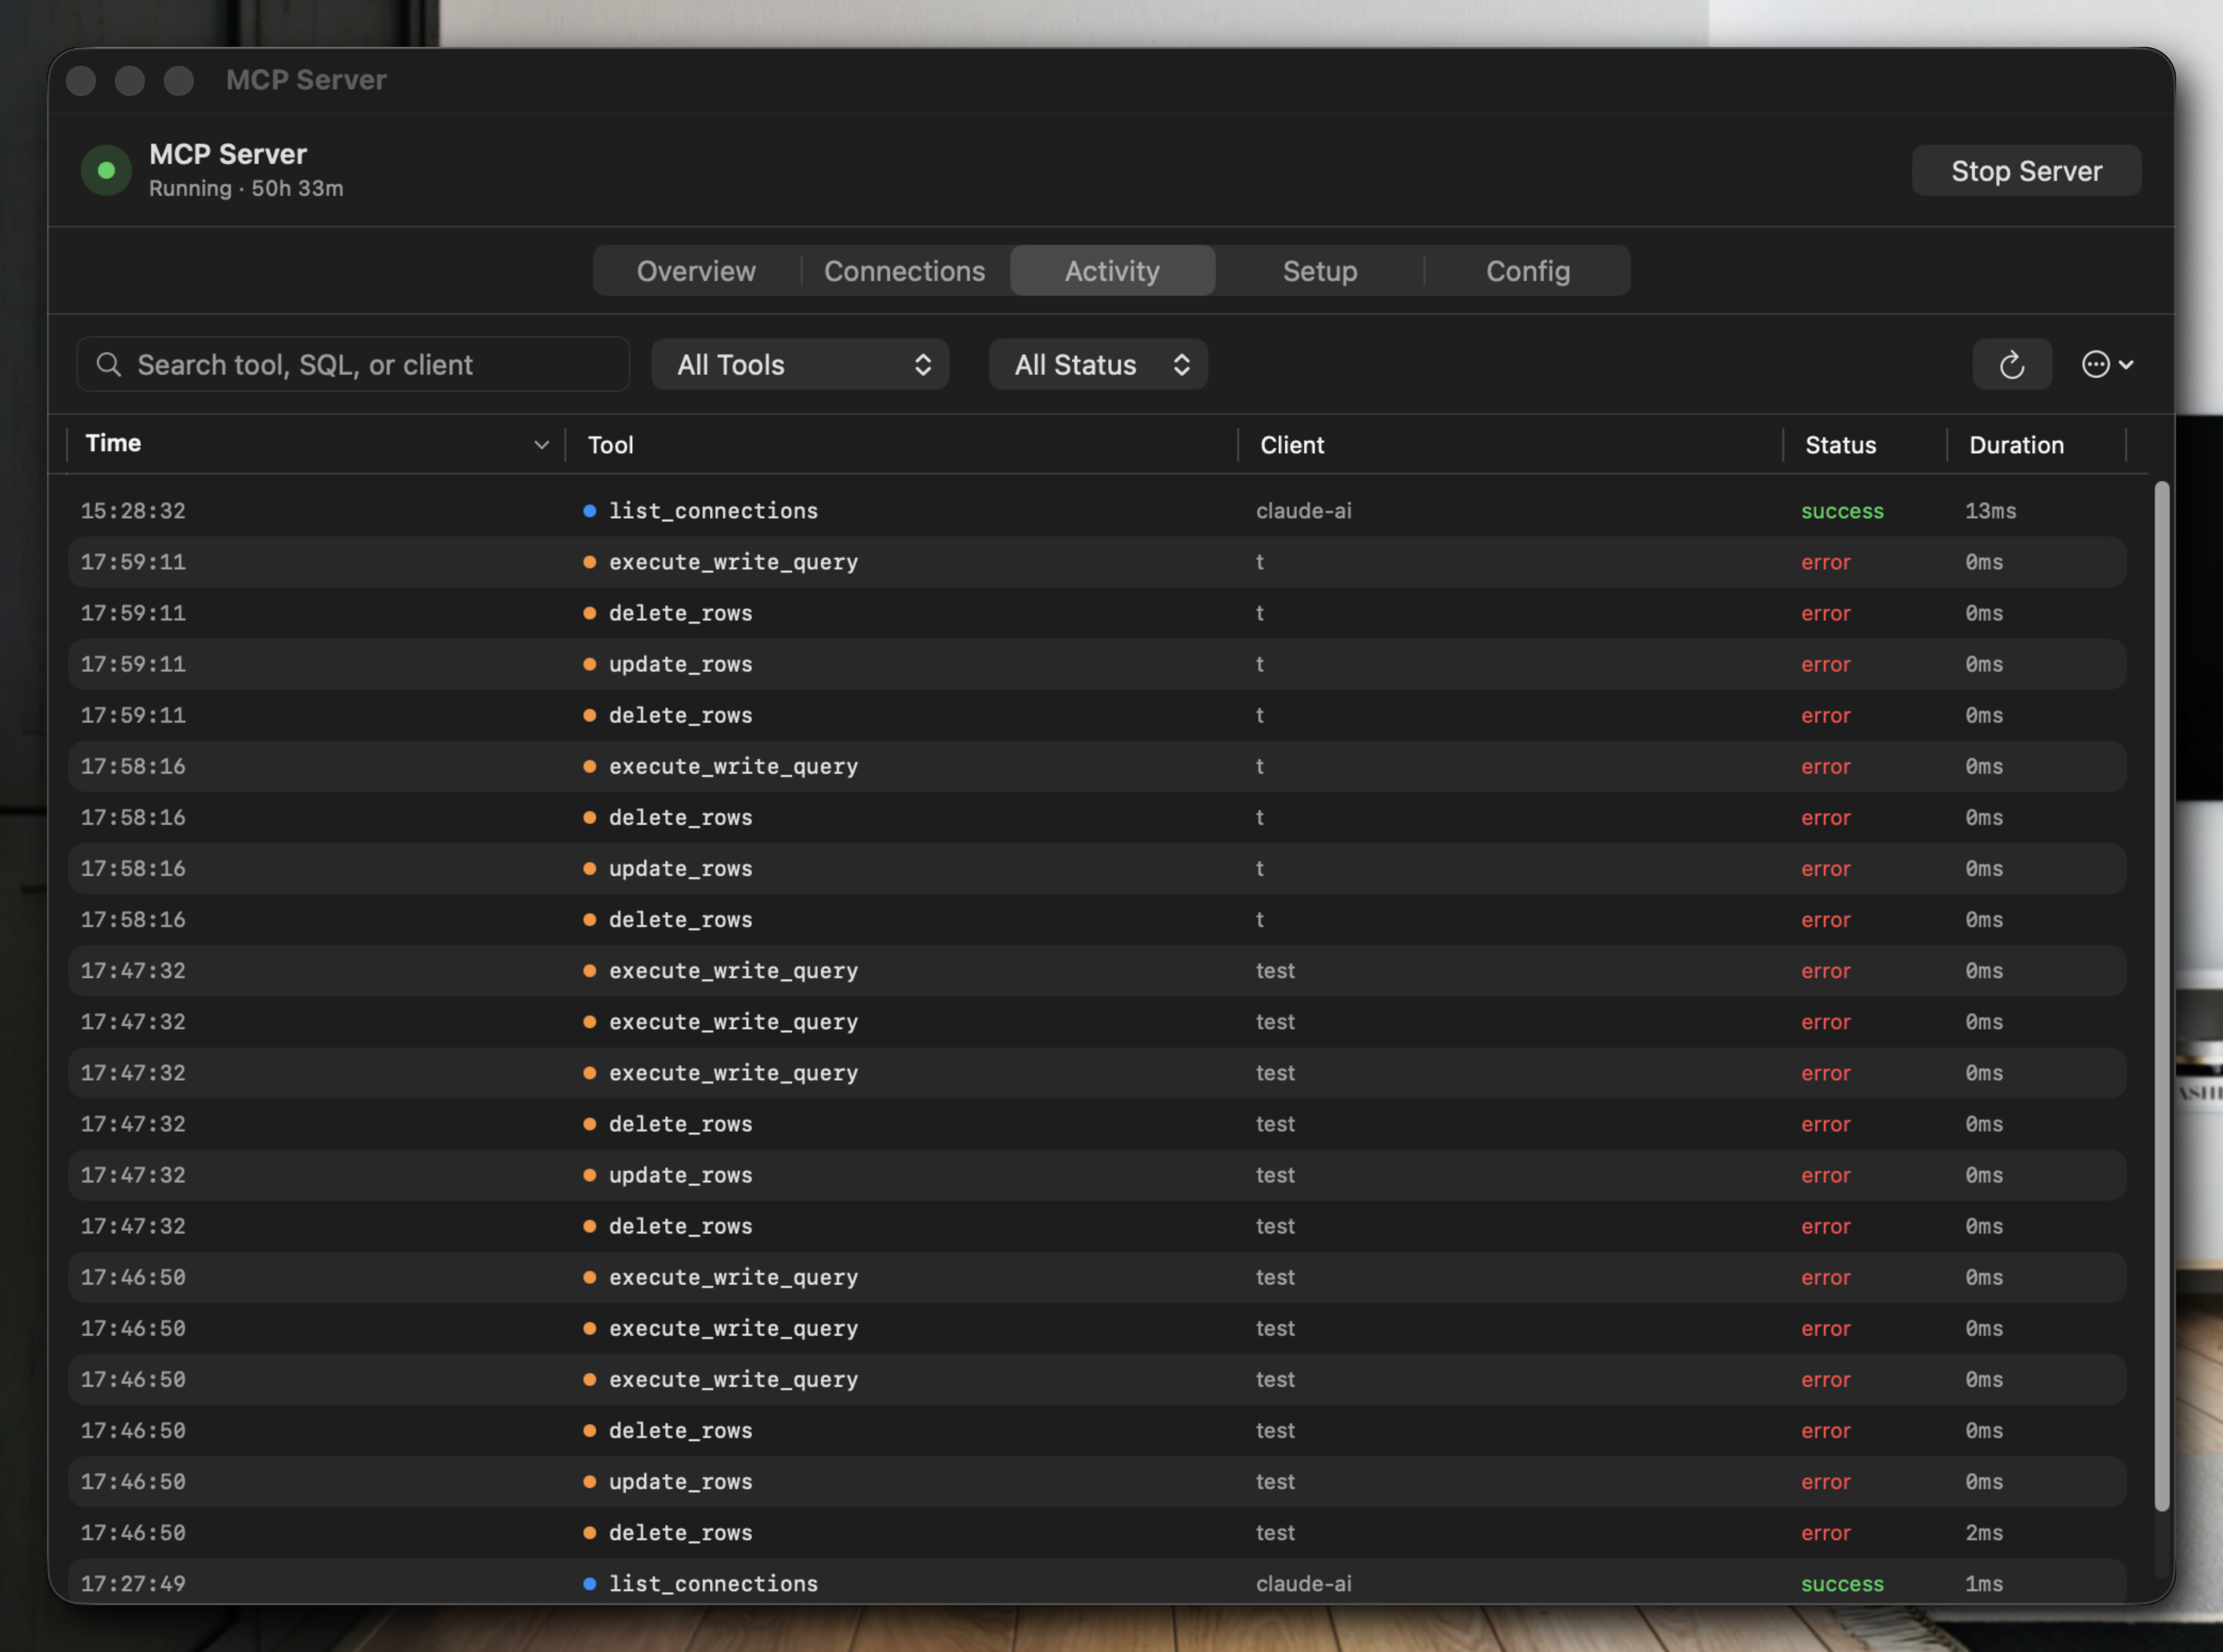Viewport: 2223px width, 1652px height.
Task: Click the orange dot beside delete_rows
Action: [589, 613]
